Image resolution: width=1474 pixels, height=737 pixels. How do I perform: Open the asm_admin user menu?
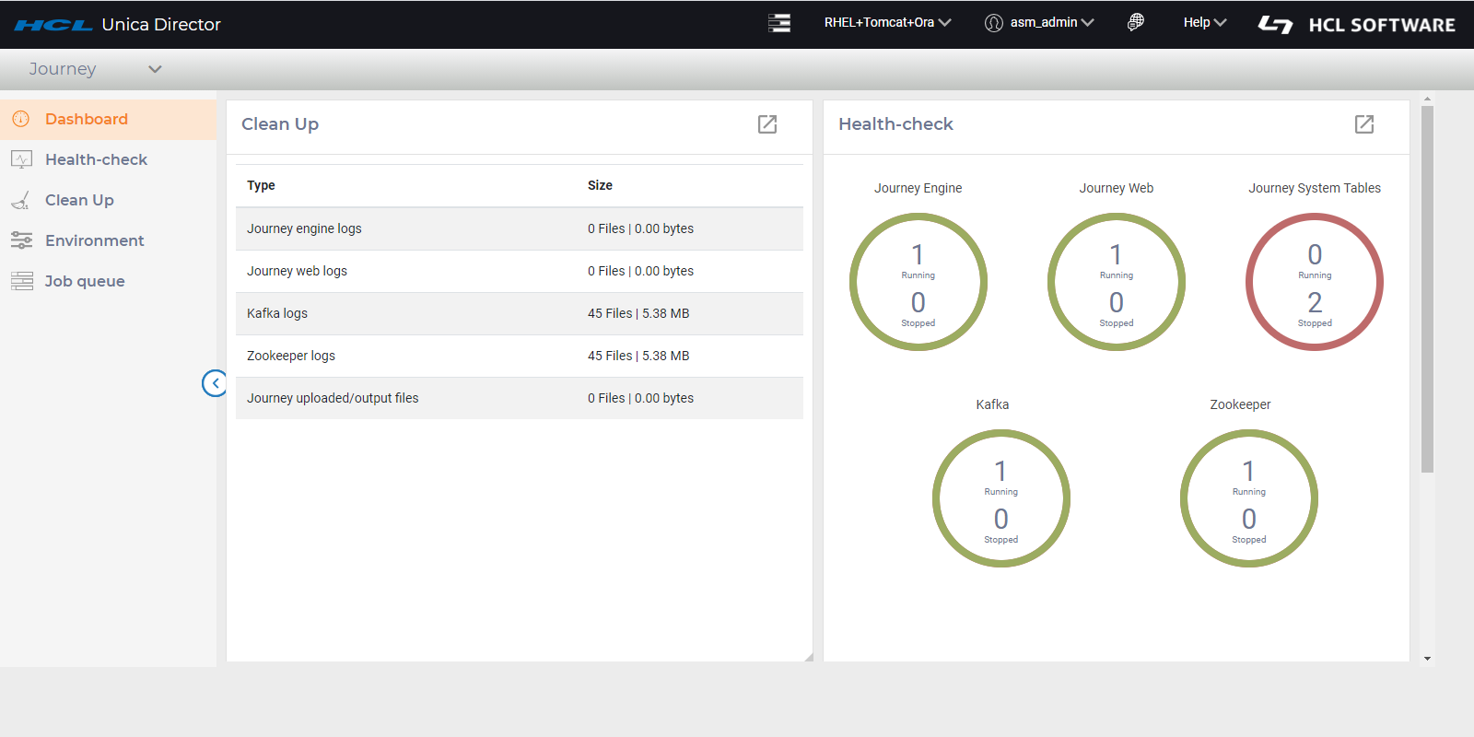[1039, 23]
